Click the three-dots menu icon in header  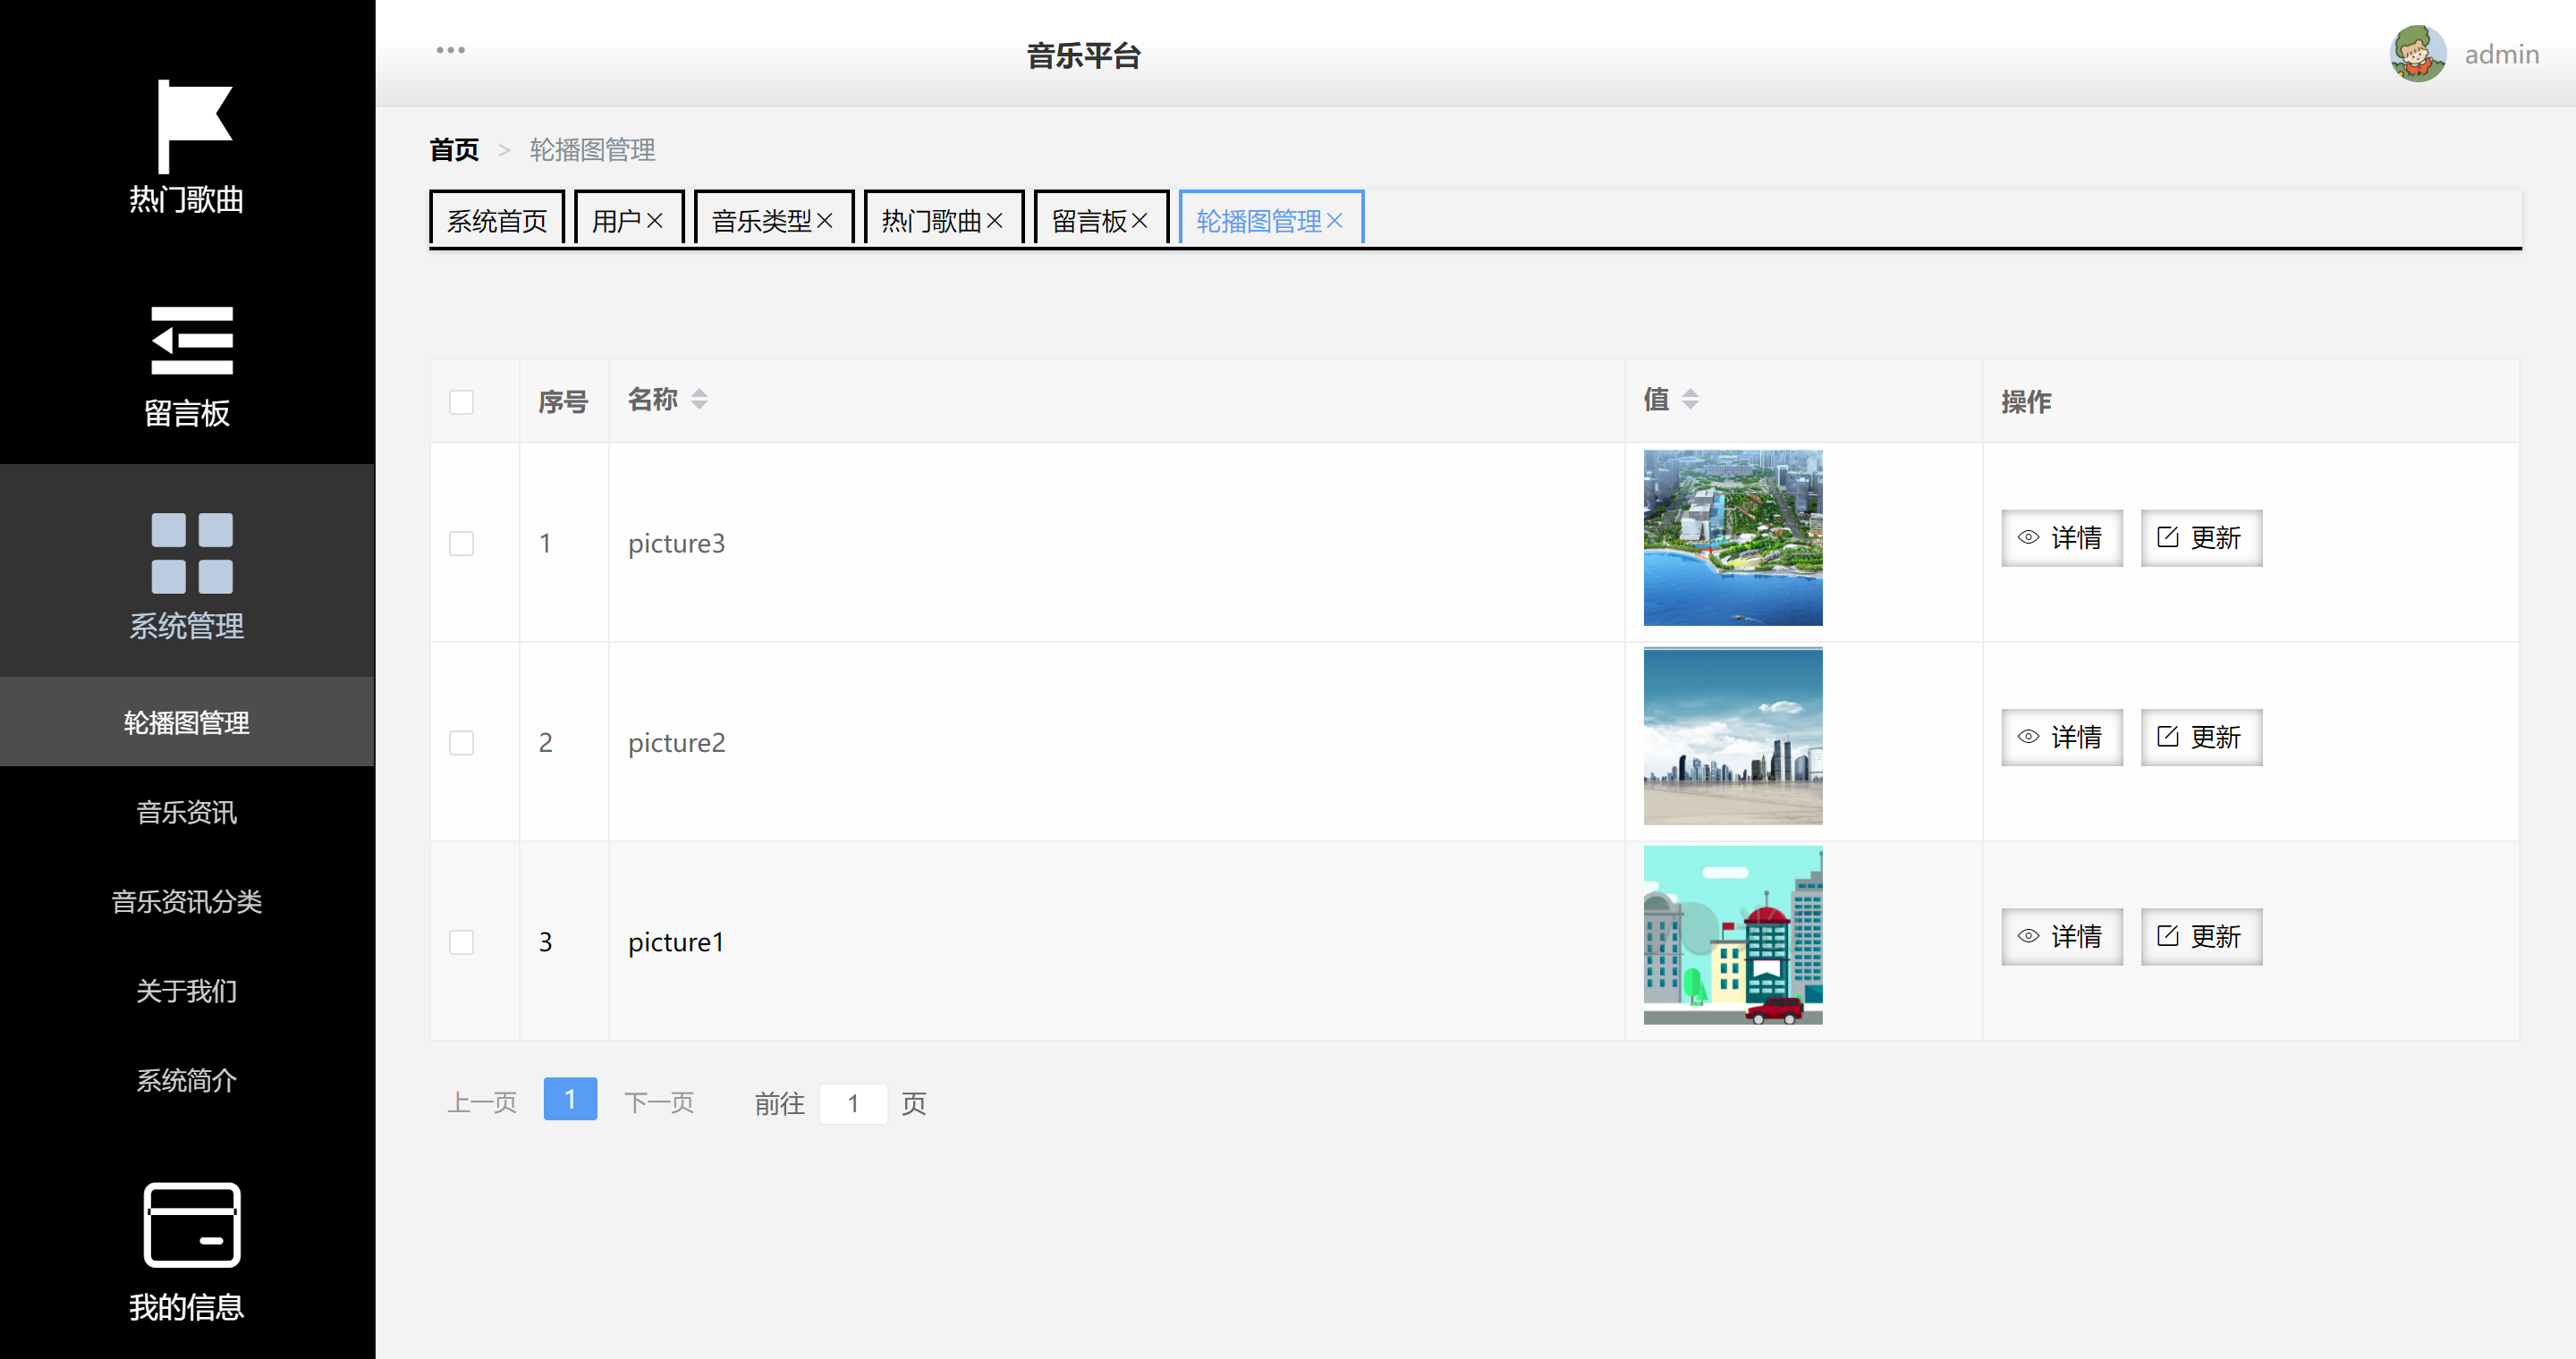[450, 50]
